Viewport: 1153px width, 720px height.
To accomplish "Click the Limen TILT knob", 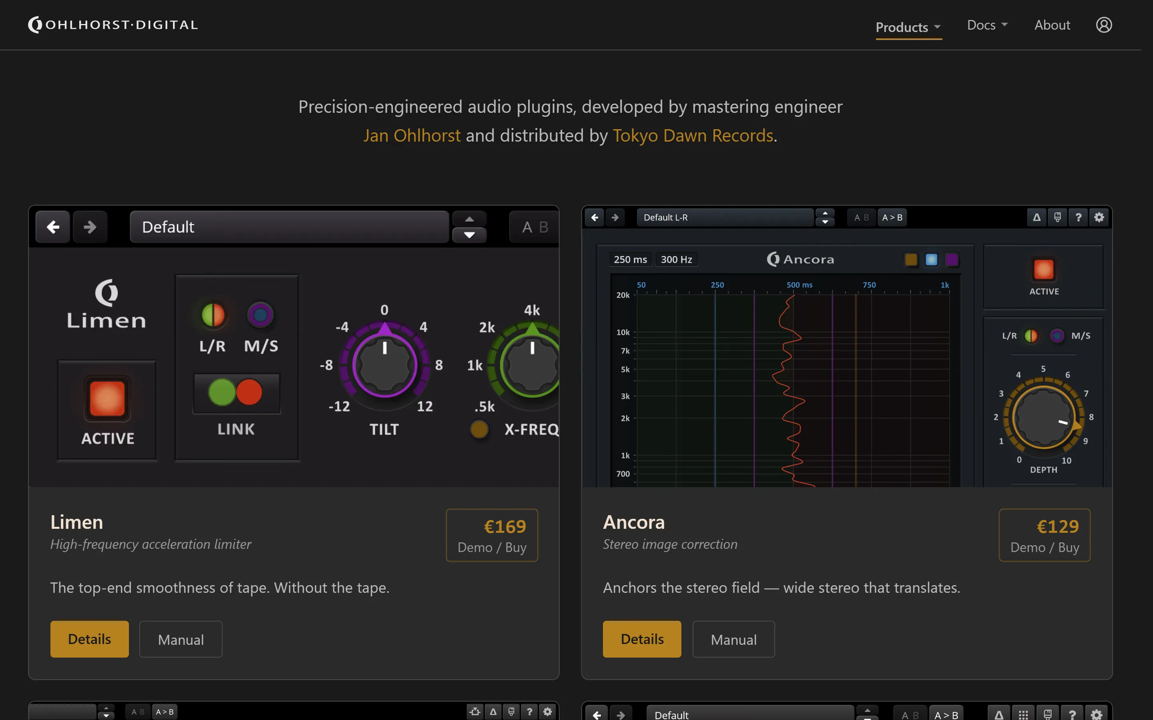I will [x=384, y=365].
